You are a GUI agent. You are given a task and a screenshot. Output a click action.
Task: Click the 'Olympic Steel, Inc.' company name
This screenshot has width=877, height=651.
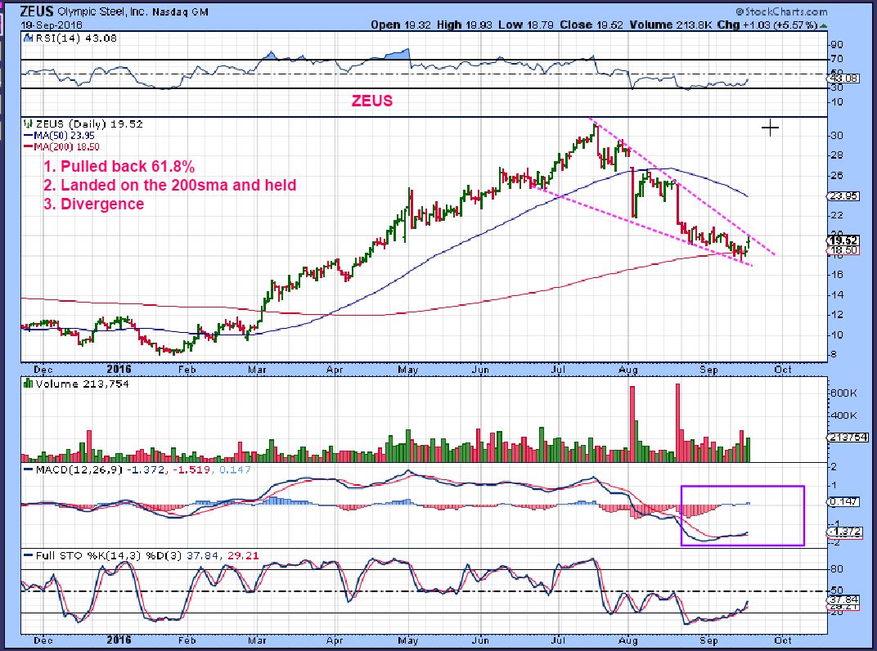102,11
